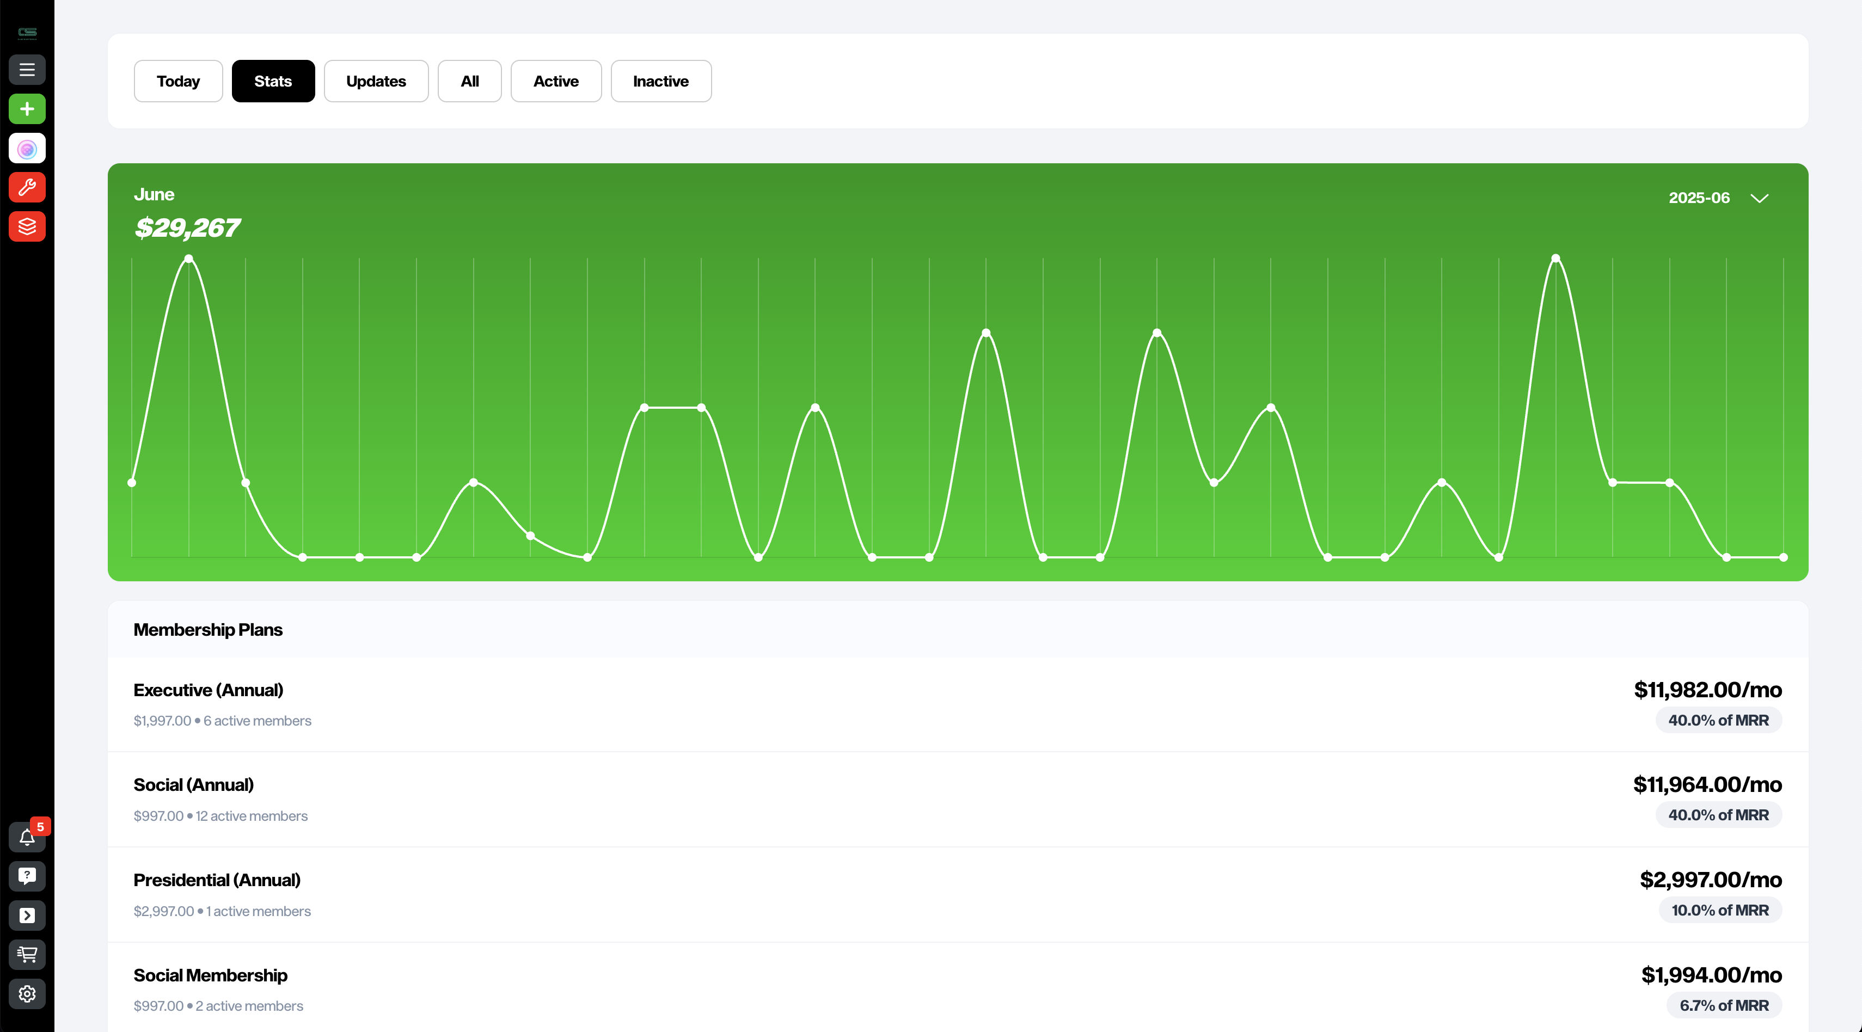Open the red layers stack icon
1862x1032 pixels.
pyautogui.click(x=27, y=227)
